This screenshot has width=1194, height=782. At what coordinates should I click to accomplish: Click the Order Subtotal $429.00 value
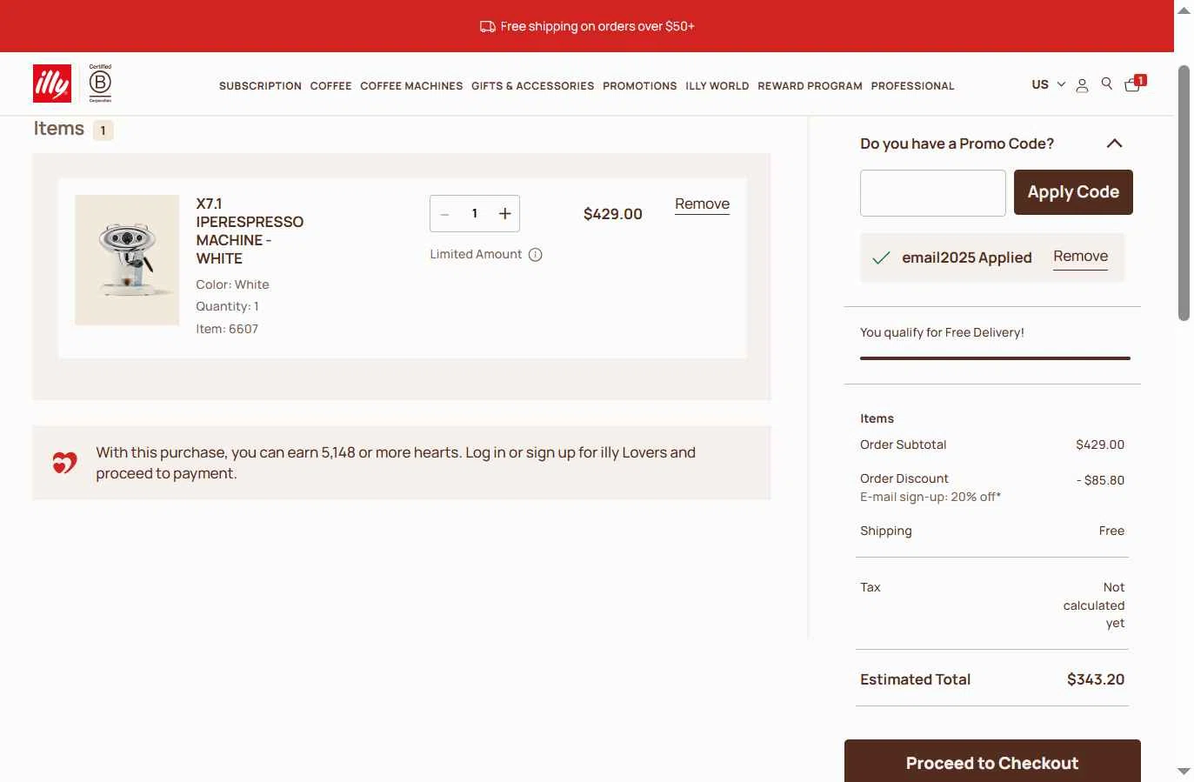pyautogui.click(x=1100, y=444)
